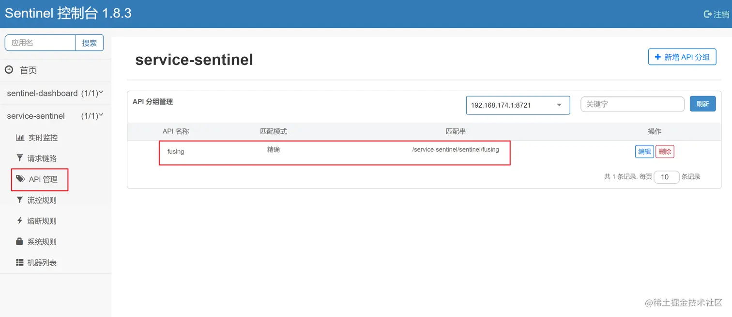The width and height of the screenshot is (732, 317).
Task: Click the page size field showing 10
Action: pyautogui.click(x=667, y=177)
